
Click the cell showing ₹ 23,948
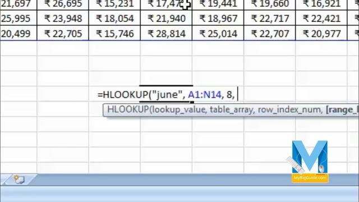tap(63, 18)
